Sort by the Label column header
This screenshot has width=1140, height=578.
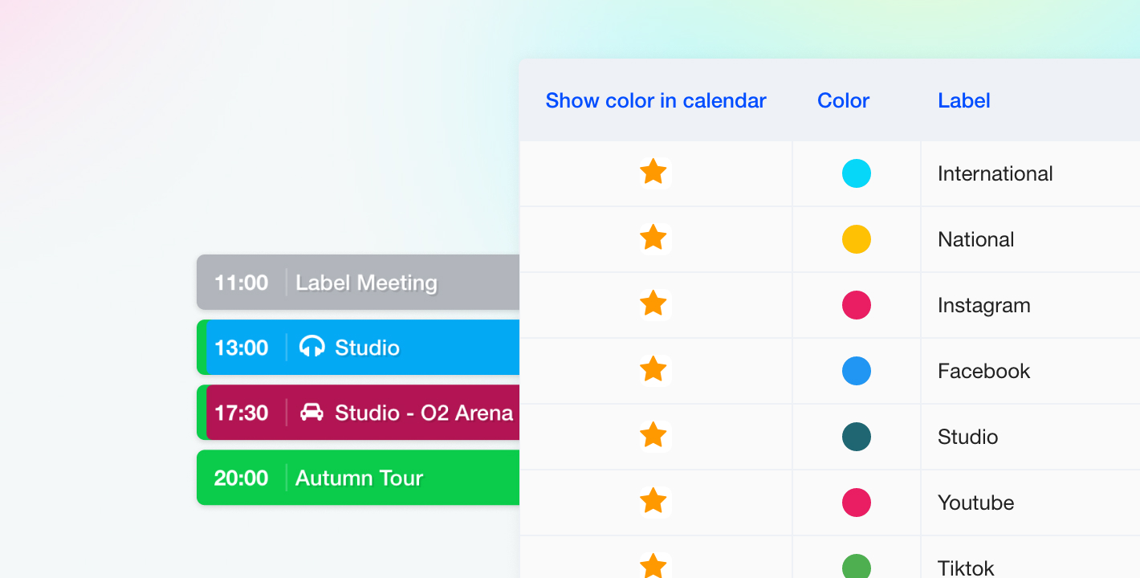pyautogui.click(x=963, y=100)
